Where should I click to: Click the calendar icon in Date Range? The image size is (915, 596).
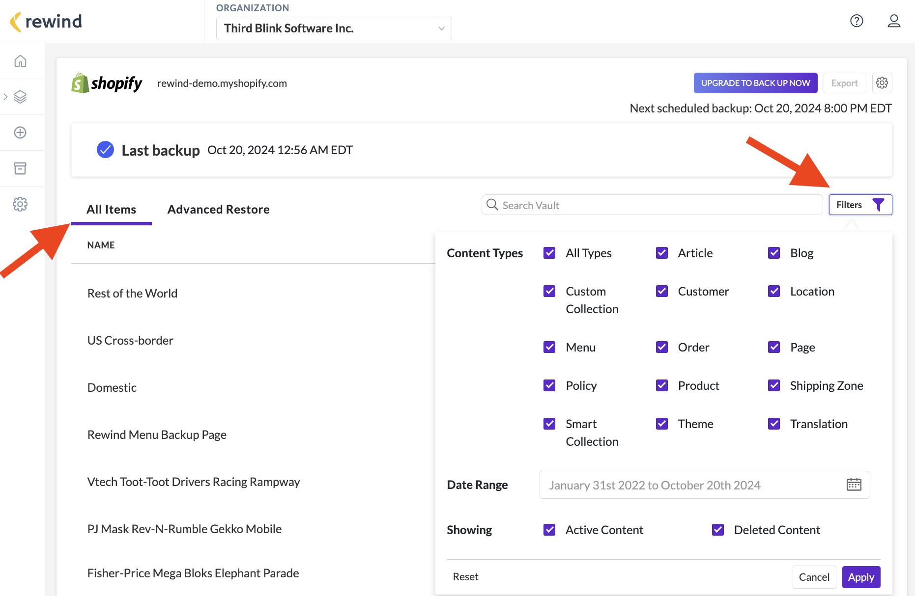click(854, 485)
